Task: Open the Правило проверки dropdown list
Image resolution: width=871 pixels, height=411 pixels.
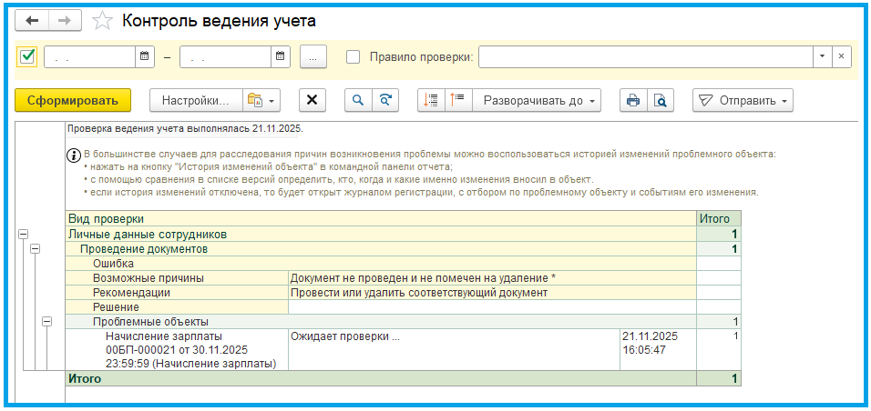Action: (823, 56)
